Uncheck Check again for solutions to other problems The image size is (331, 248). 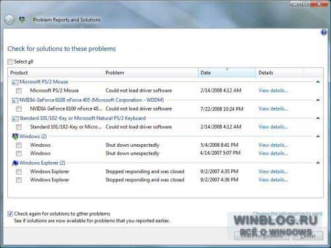tap(10, 214)
